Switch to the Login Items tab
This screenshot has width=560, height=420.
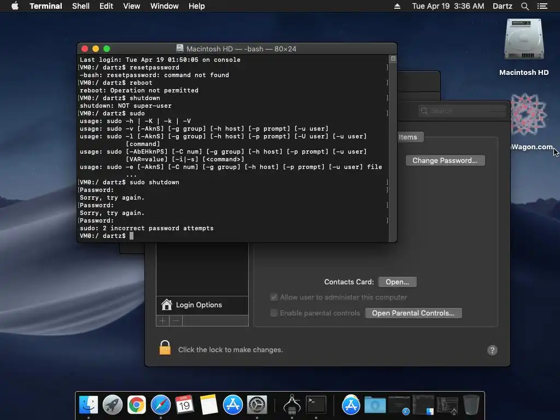[x=410, y=137]
